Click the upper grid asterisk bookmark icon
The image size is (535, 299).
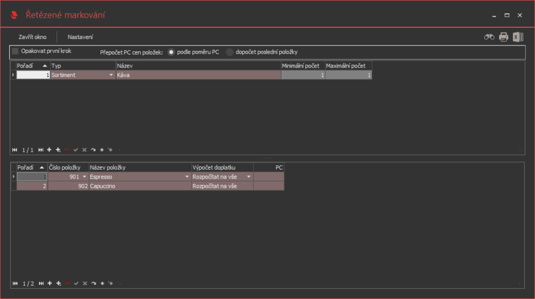[102, 150]
